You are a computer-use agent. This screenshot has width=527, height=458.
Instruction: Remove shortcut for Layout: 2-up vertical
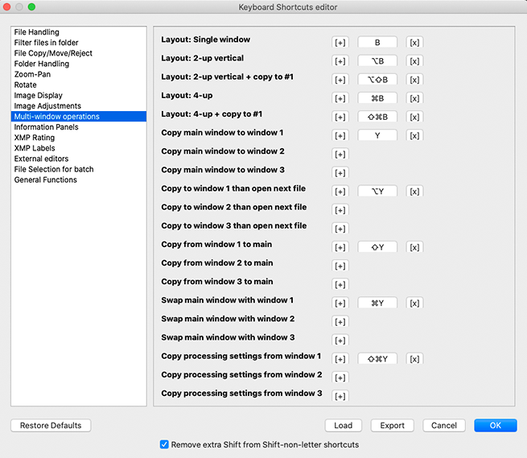[x=414, y=60]
